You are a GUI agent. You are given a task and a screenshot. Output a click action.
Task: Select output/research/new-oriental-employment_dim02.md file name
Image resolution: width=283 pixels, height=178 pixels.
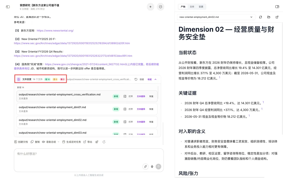tap(52, 120)
